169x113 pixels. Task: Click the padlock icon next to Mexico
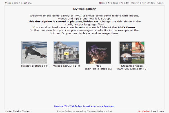tap(79, 66)
